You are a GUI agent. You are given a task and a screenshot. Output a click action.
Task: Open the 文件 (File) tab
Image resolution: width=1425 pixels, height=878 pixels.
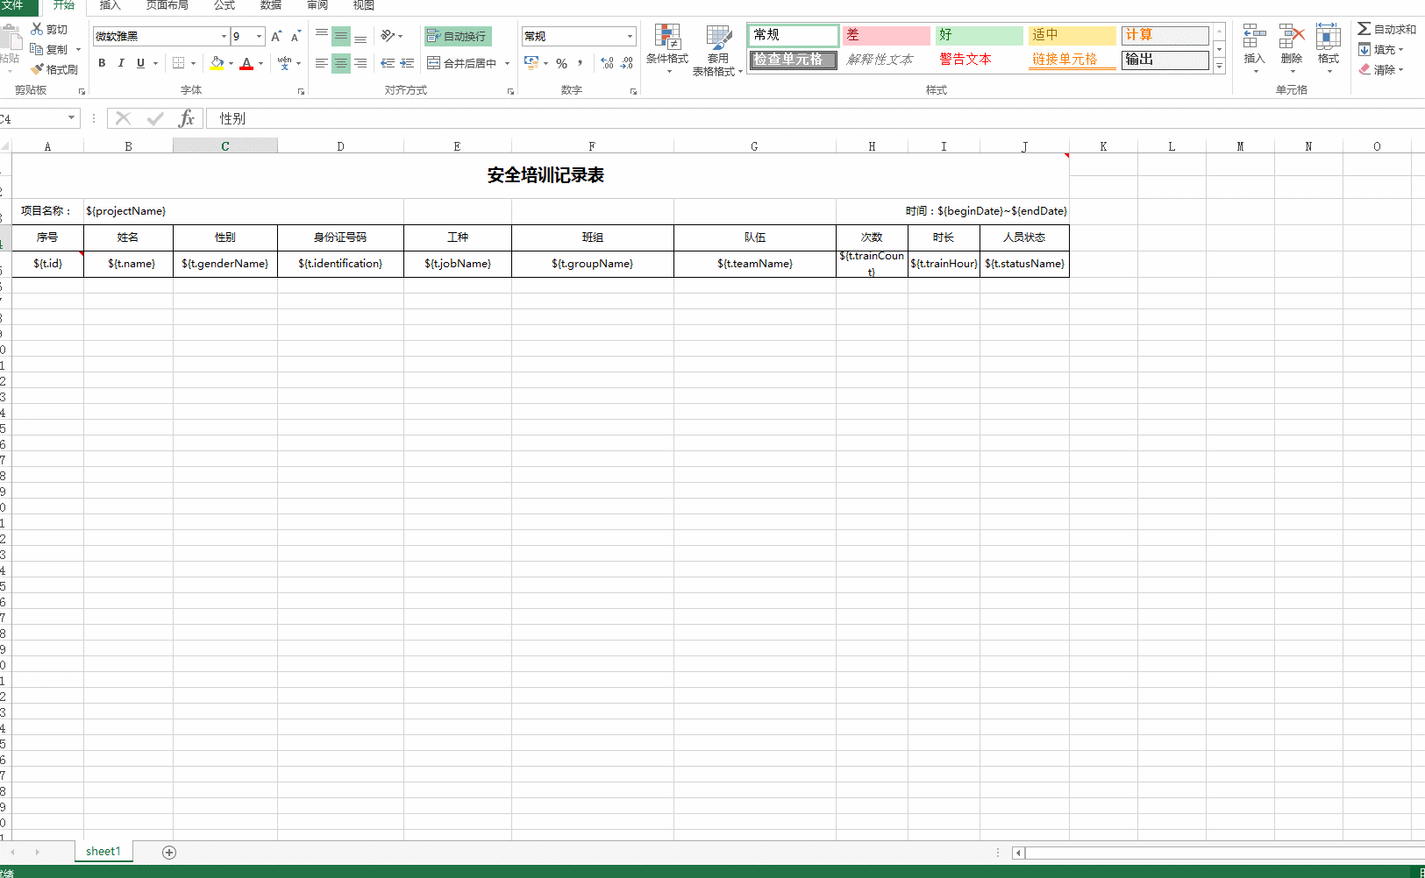pyautogui.click(x=12, y=5)
